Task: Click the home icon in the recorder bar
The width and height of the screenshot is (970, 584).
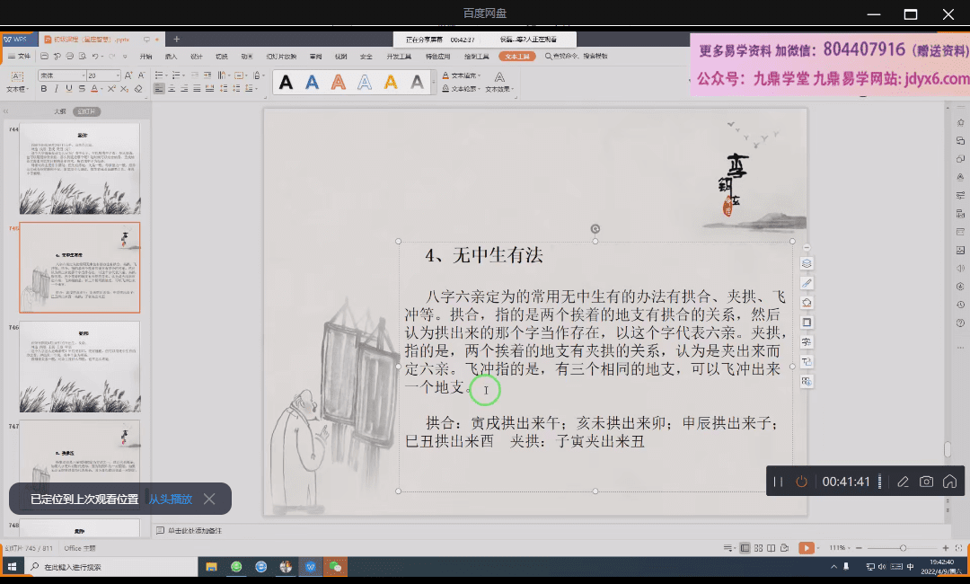Action: tap(949, 482)
